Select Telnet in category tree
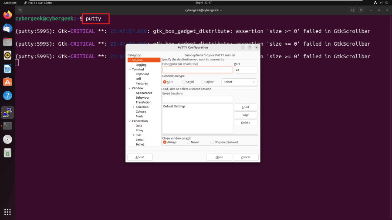The width and height of the screenshot is (392, 220). (140, 144)
